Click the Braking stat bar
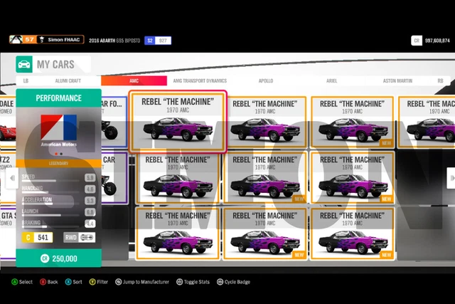This screenshot has width=455, height=304. (x=50, y=226)
